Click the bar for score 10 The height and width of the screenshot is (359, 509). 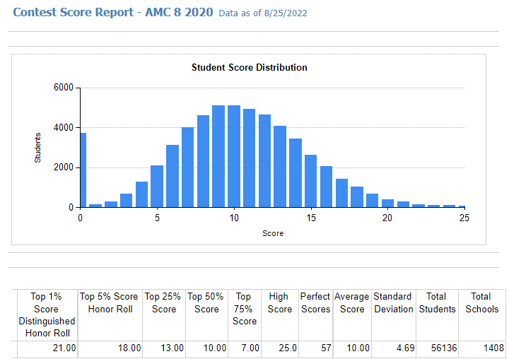click(234, 157)
